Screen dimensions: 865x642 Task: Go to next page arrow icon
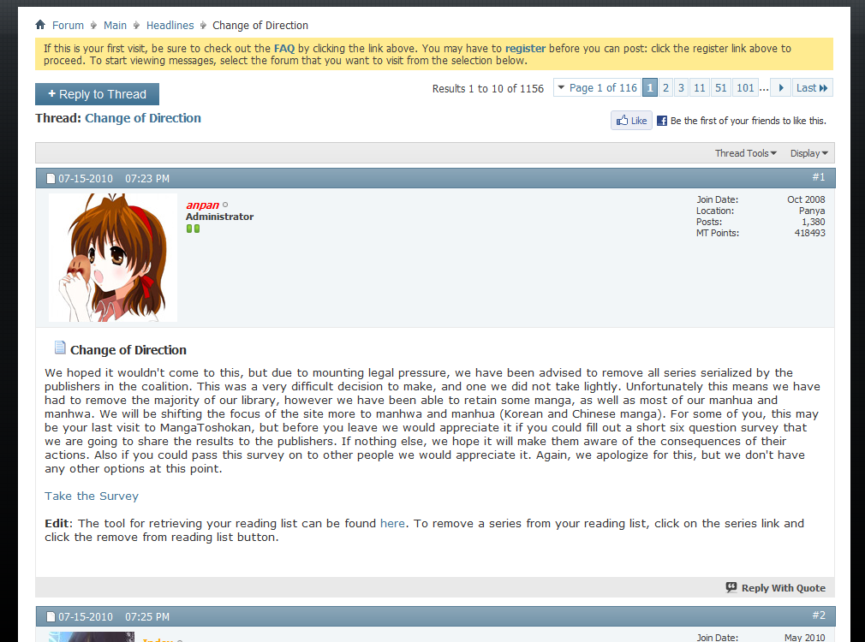coord(780,87)
